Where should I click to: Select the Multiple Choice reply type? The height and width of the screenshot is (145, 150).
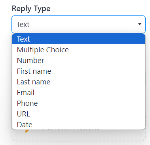(x=79, y=50)
